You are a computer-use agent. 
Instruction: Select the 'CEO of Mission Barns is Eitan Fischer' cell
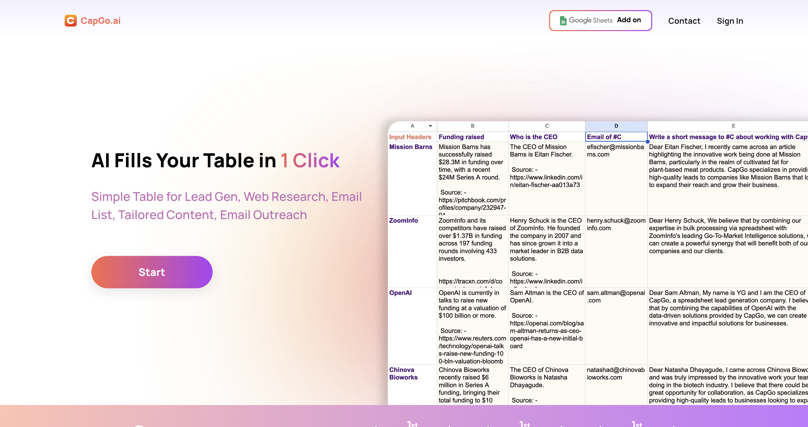coord(547,178)
